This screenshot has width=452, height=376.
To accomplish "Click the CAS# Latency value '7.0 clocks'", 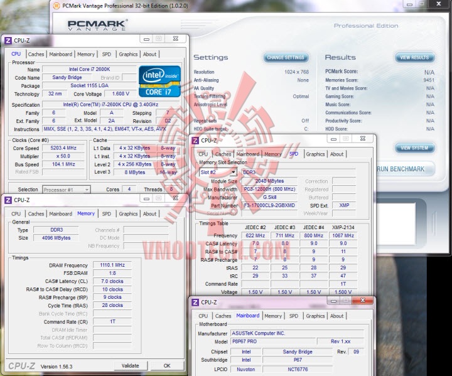I will pos(112,281).
